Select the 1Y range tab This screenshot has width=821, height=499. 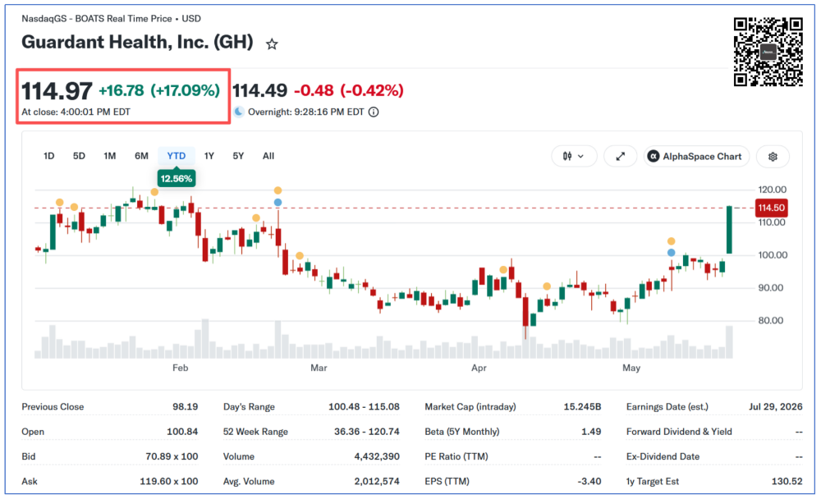coord(209,155)
